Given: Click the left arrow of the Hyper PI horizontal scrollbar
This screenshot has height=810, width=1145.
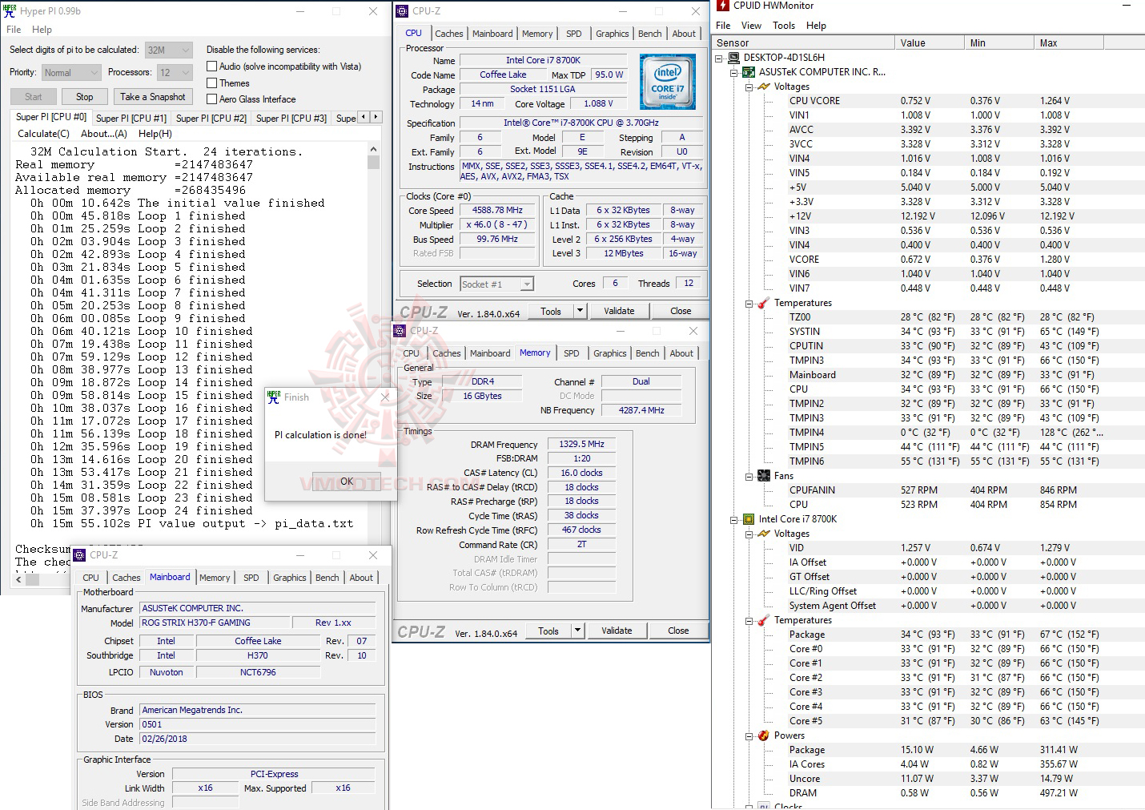Looking at the screenshot, I should [20, 578].
